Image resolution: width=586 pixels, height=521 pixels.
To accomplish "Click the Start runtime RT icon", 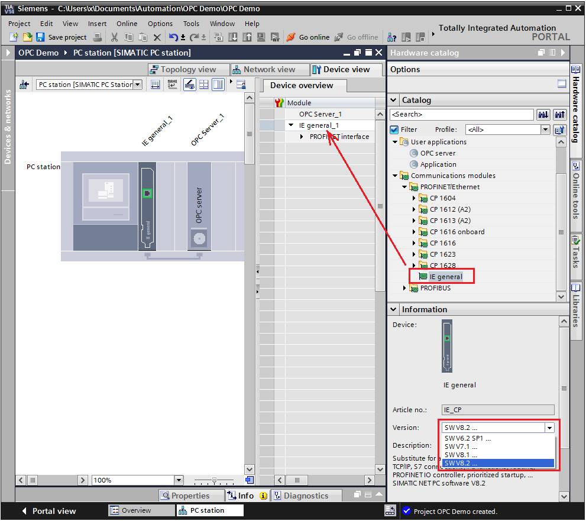I will click(x=275, y=37).
